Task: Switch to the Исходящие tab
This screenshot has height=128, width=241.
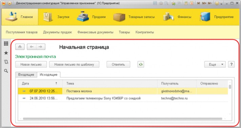Action: (x=48, y=75)
